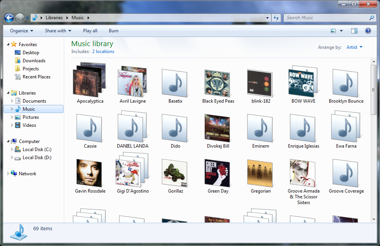This screenshot has height=246, width=380.
Task: Open Downloads in Favorites
Action: tap(34, 61)
